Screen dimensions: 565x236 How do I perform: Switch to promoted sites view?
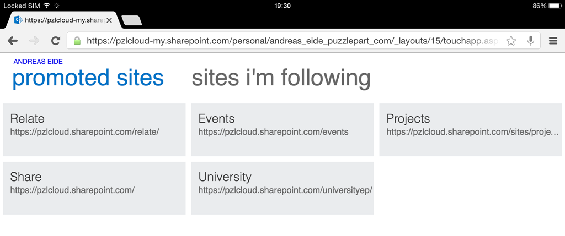88,78
